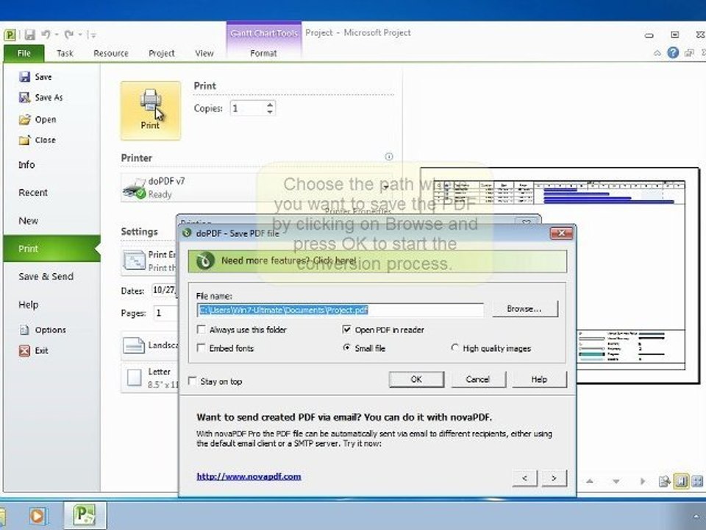Screen dimensions: 706x530
Task: Select Save & Send in the sidebar
Action: [46, 276]
